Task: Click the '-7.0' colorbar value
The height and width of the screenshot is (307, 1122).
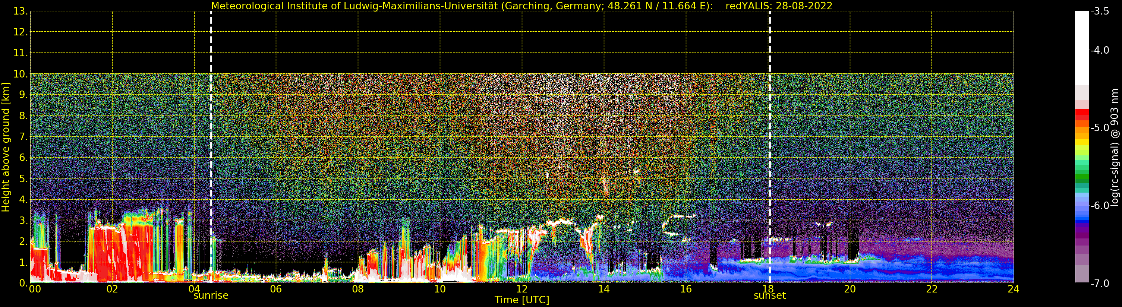Action: (x=1100, y=283)
